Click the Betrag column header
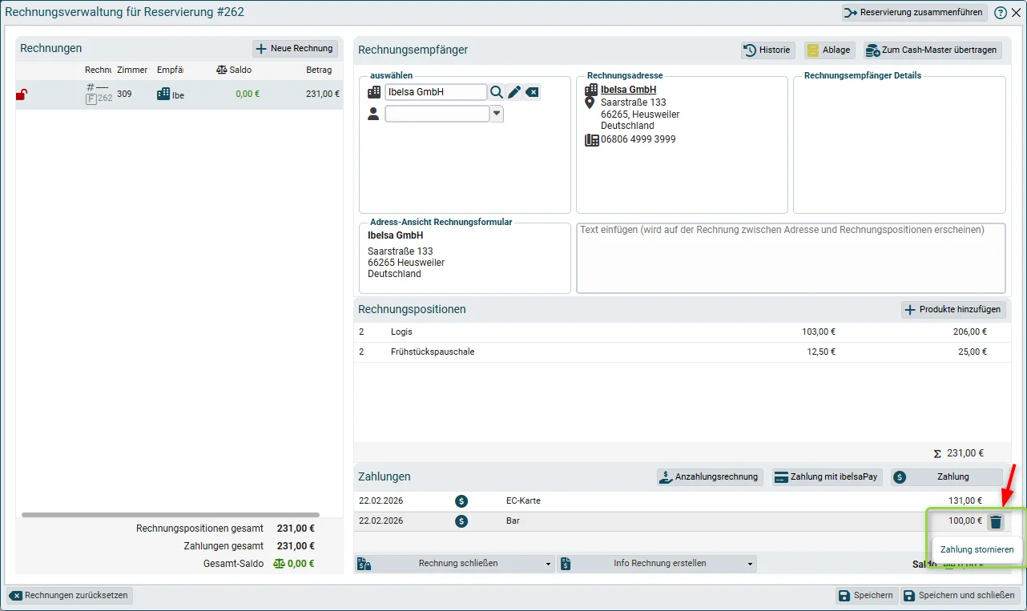Viewport: 1027px width, 611px height. coord(319,70)
